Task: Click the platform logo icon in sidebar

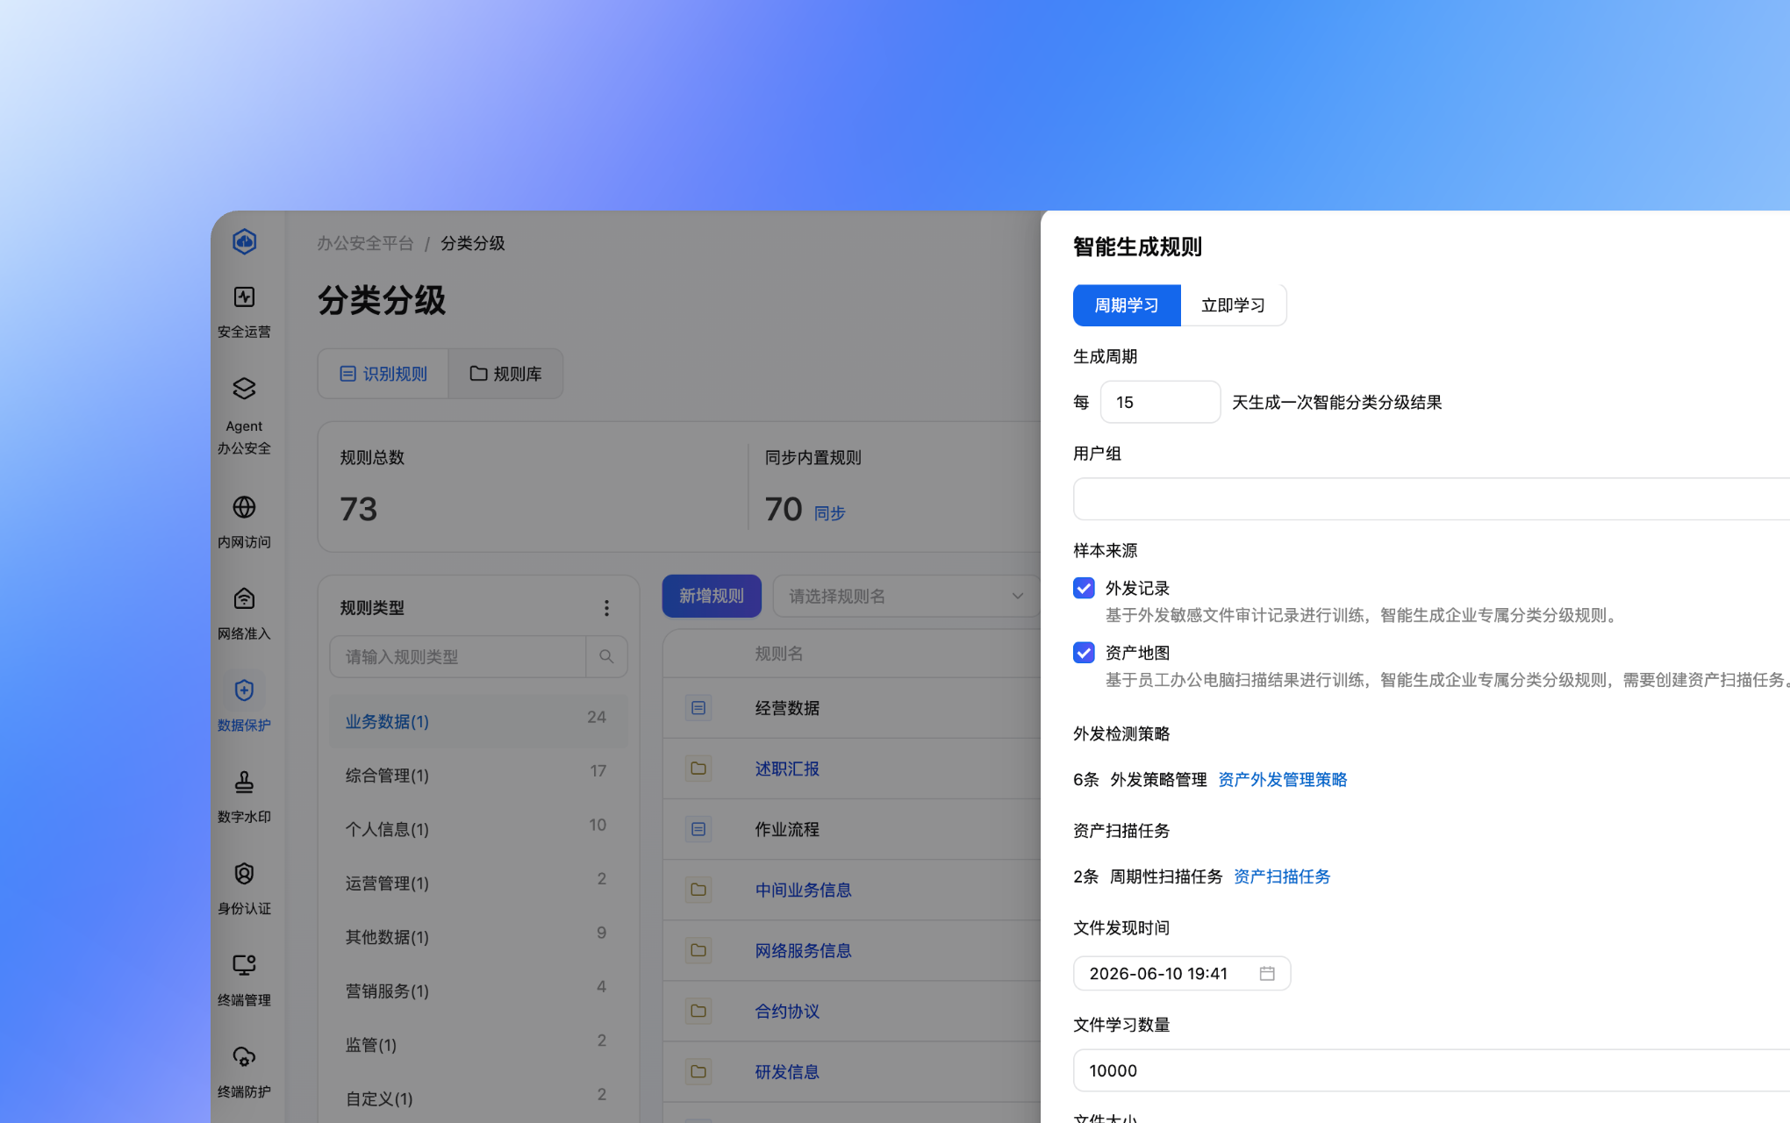Action: click(x=244, y=241)
